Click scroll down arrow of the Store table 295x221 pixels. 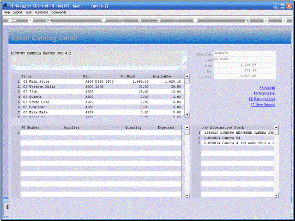coord(187,115)
